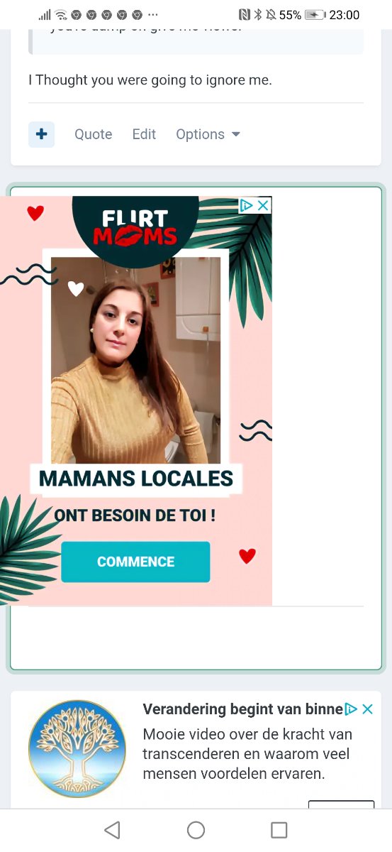
Task: Tap the COMMENCE button in ad
Action: (135, 562)
